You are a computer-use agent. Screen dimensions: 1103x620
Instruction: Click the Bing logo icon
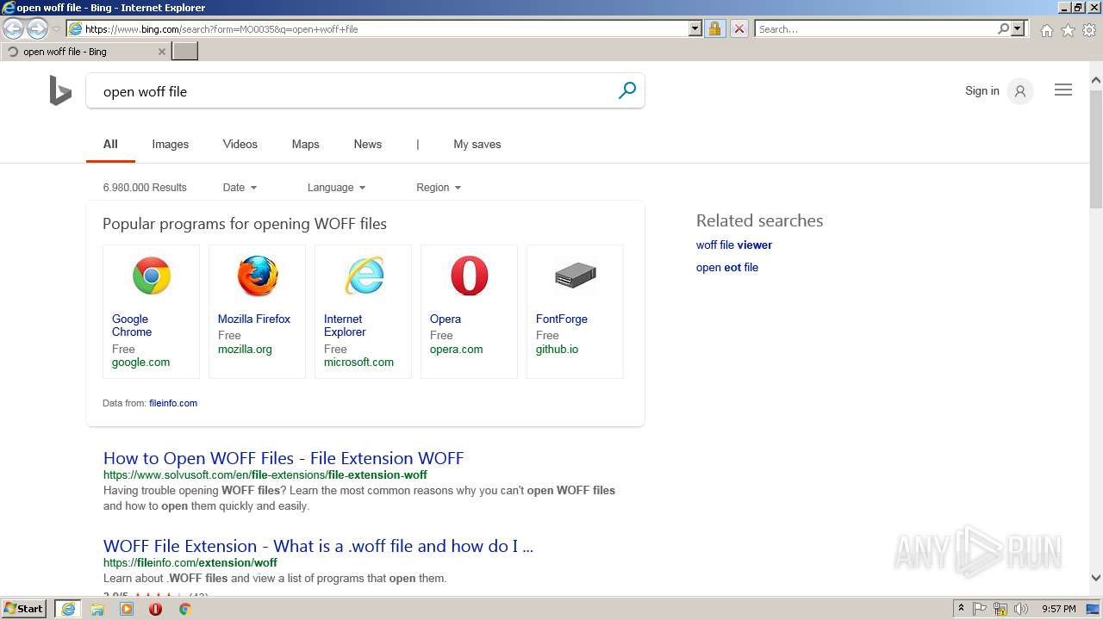60,90
